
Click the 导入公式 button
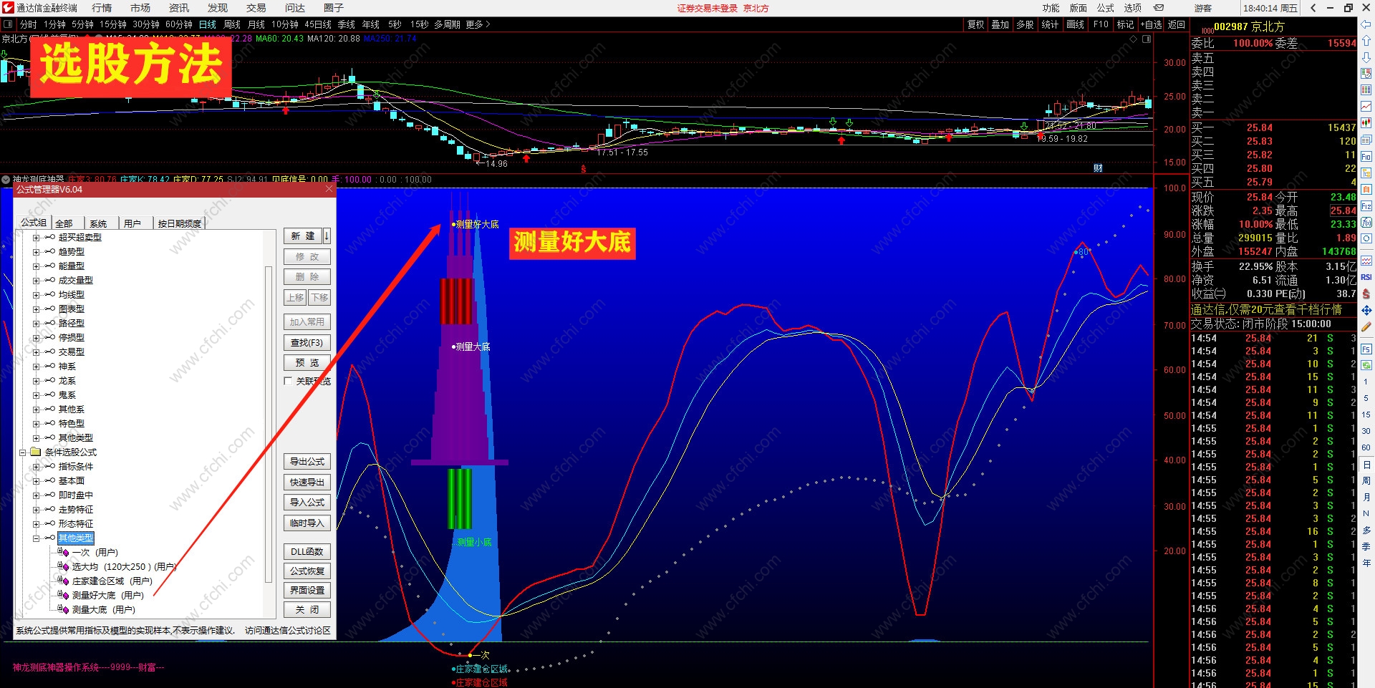click(x=307, y=503)
